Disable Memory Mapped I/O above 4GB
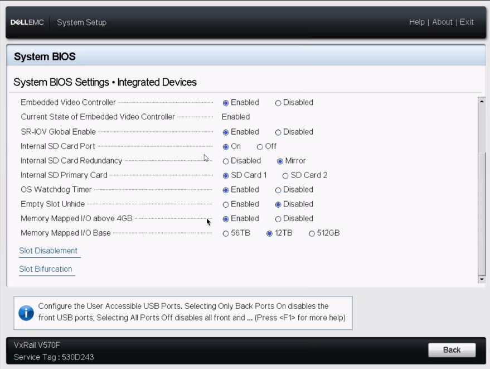Viewport: 490px width, 369px height. 278,219
